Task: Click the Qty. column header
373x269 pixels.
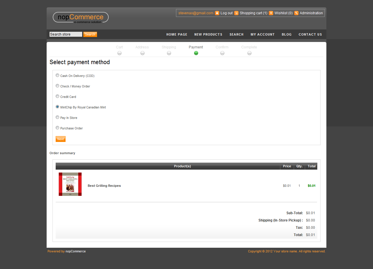Action: [300, 166]
